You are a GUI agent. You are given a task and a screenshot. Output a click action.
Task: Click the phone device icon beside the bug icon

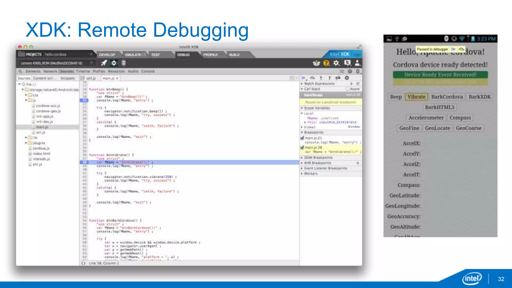click(x=123, y=63)
